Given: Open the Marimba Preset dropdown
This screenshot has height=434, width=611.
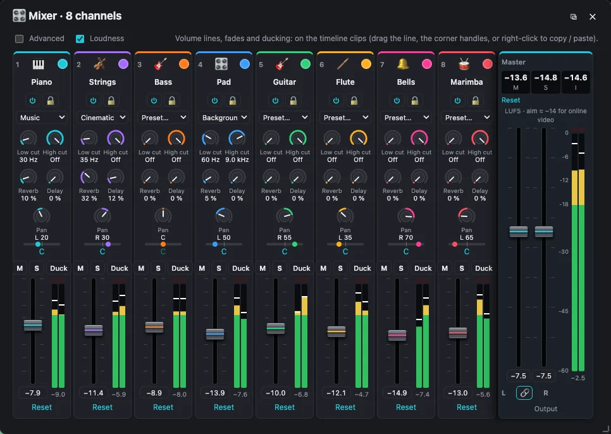Looking at the screenshot, I should 467,117.
